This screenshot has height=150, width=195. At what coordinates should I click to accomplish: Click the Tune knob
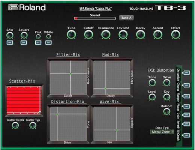71,34
